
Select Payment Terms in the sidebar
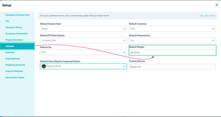13,27
